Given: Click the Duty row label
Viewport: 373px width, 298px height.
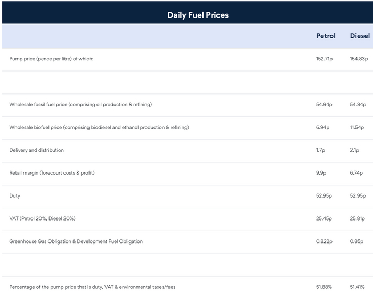Looking at the screenshot, I should pos(15,196).
